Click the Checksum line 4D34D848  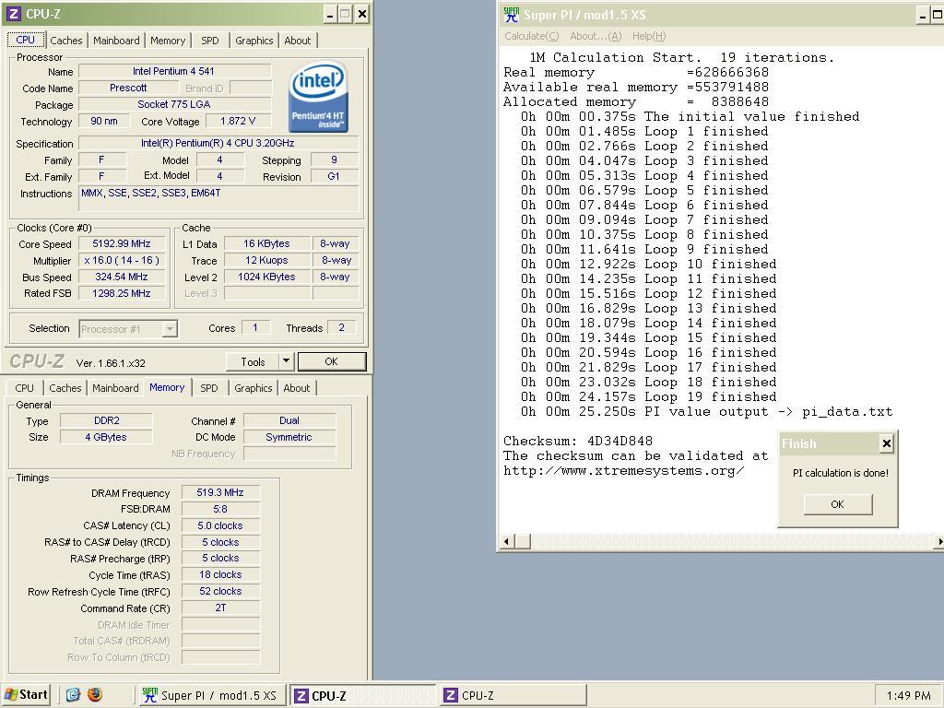578,441
